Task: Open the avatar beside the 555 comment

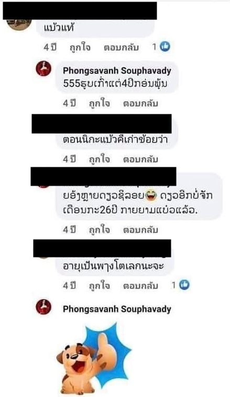Action: click(43, 69)
